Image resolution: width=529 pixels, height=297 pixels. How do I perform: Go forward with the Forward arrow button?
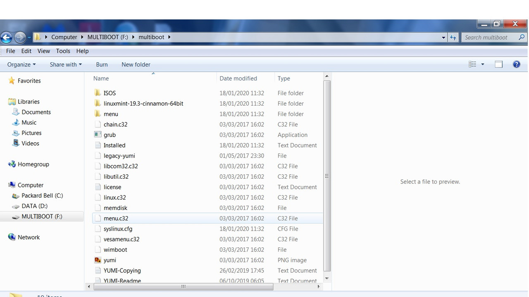(20, 38)
